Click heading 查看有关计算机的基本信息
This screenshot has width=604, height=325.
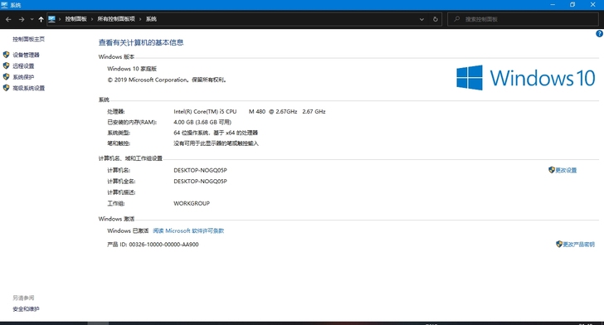[x=141, y=42]
